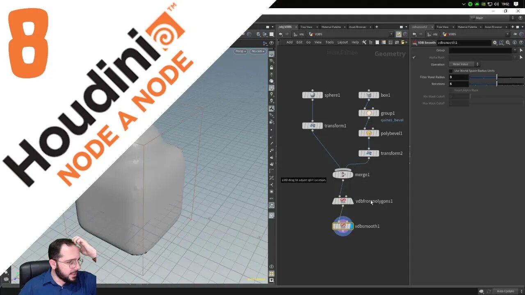Open the network editor Help menu

pos(355,42)
